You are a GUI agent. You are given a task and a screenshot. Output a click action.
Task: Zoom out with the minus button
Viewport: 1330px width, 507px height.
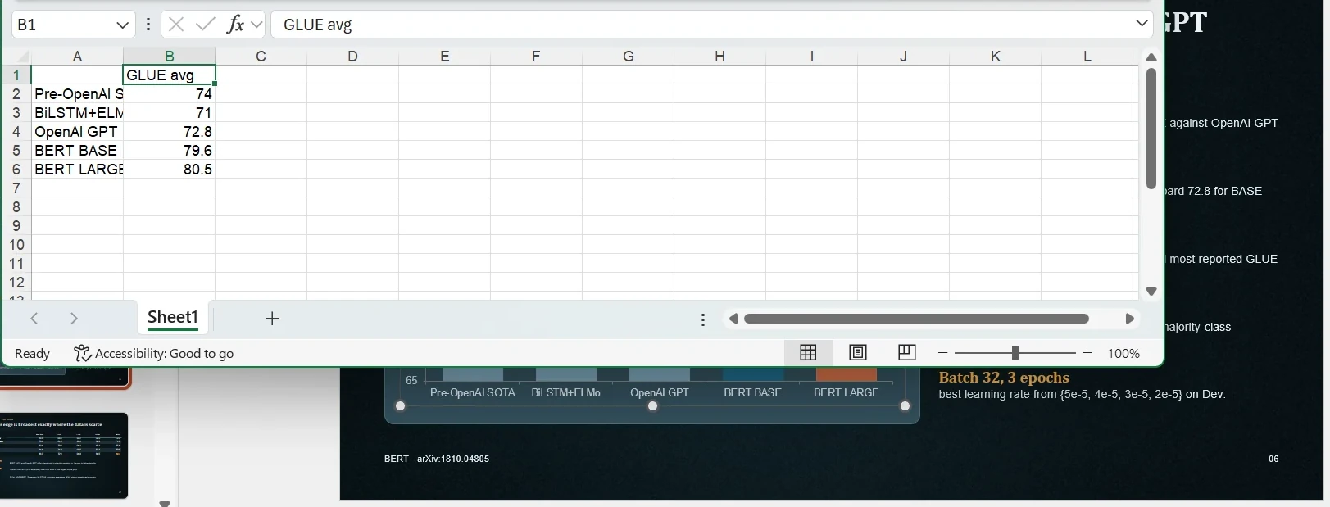pyautogui.click(x=943, y=353)
